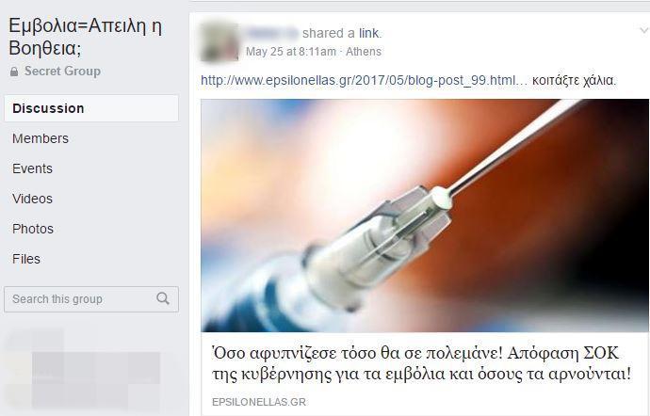The height and width of the screenshot is (416, 650).
Task: Click the group title Εμβολια=Απειλη η Βοηθεια;
Action: [85, 37]
